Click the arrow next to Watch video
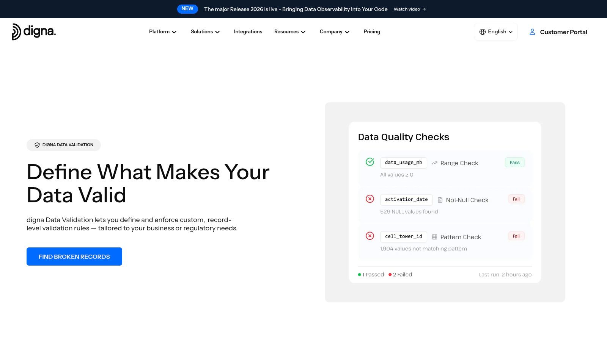Viewport: 607px width, 341px height. (424, 9)
